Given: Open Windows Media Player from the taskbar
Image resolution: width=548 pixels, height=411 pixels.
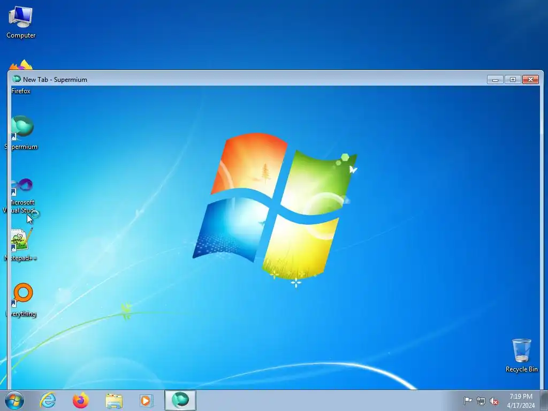Looking at the screenshot, I should [147, 400].
